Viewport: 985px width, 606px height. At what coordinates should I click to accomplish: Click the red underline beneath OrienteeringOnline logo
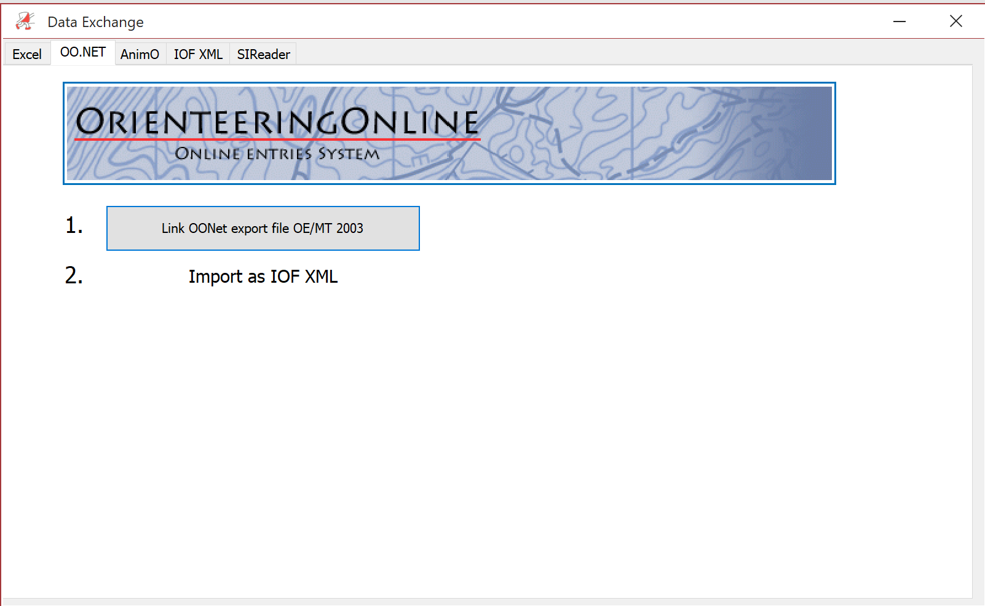[x=277, y=140]
